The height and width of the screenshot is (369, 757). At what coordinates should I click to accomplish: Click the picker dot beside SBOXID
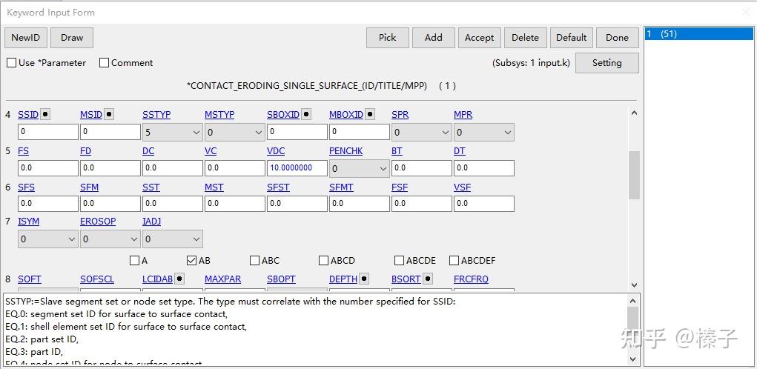click(x=306, y=114)
